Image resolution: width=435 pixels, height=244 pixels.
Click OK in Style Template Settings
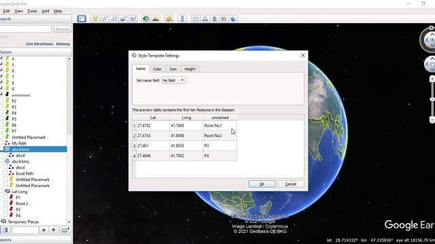pyautogui.click(x=262, y=184)
